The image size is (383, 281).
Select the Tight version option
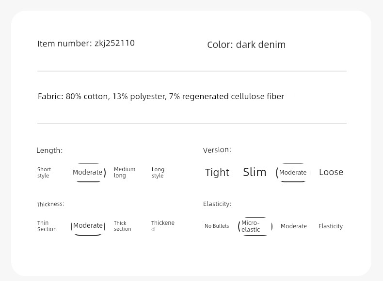pyautogui.click(x=217, y=172)
